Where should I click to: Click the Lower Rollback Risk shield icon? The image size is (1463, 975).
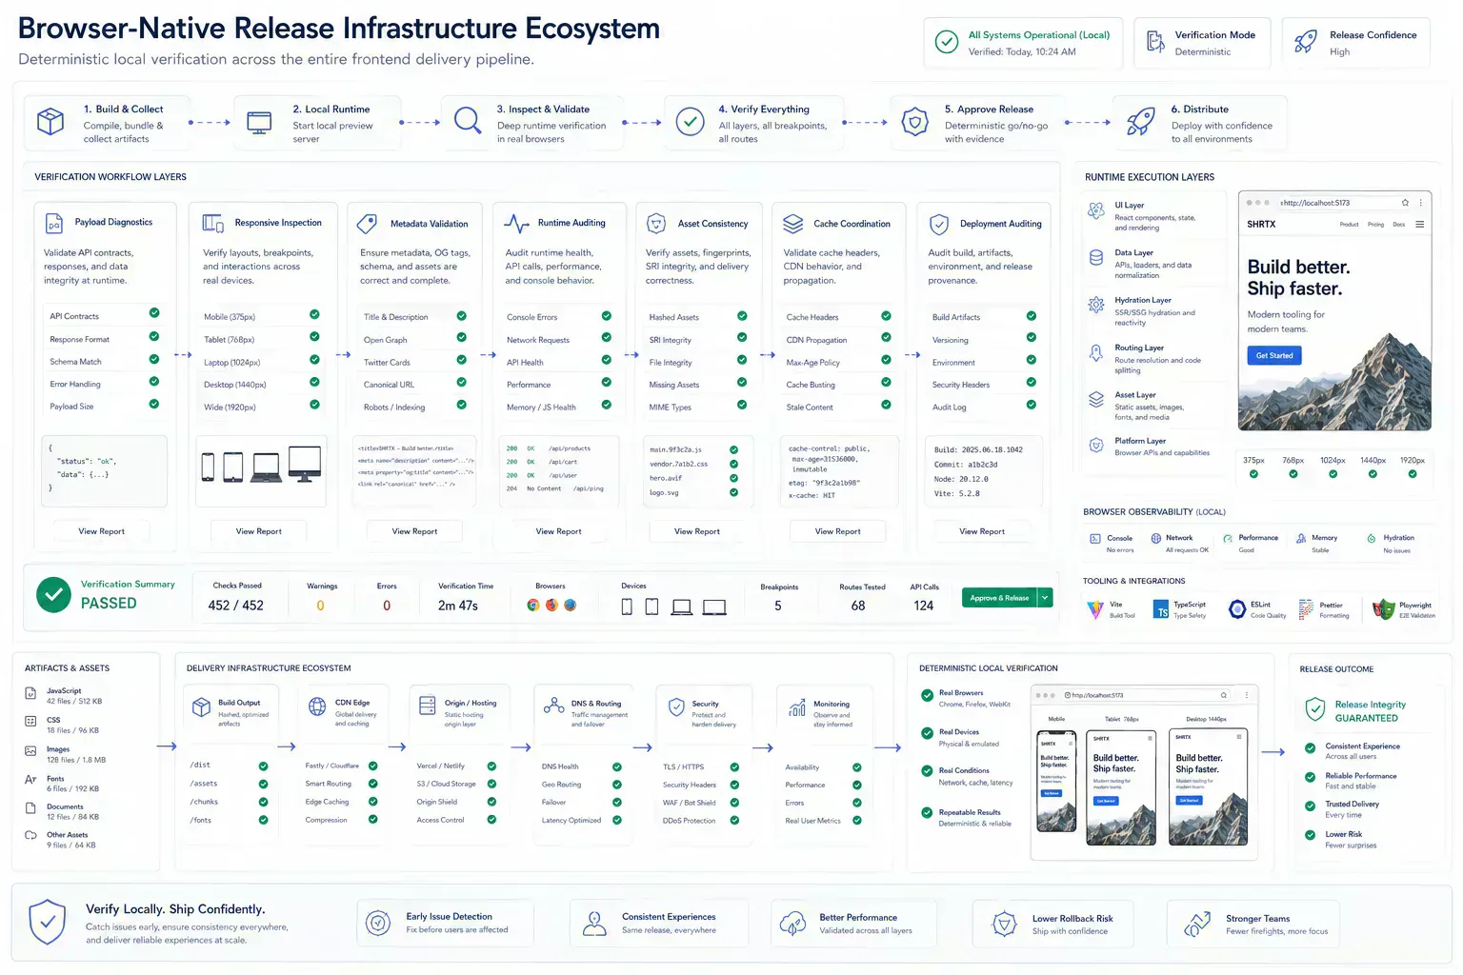click(1004, 924)
